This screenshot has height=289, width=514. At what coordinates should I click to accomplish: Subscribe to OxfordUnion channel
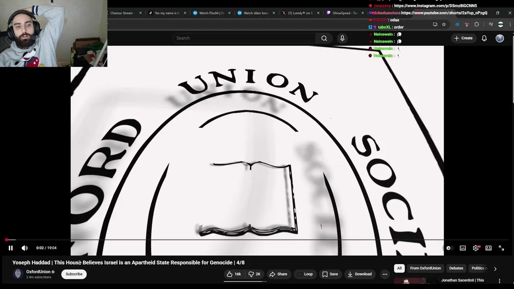point(74,274)
